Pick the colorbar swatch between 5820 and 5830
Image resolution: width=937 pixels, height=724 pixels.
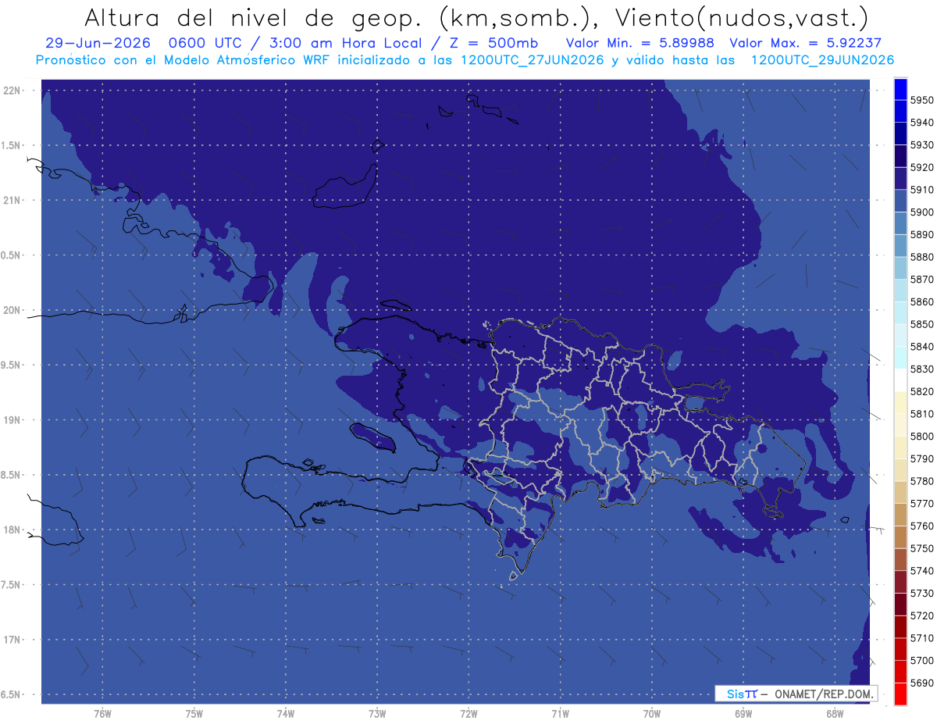[900, 380]
